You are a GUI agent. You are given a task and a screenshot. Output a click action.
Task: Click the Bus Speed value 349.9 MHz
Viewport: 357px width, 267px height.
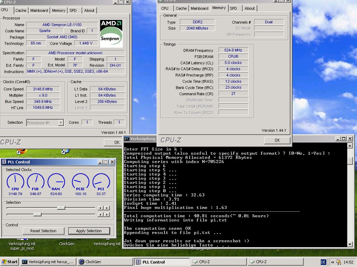click(43, 102)
